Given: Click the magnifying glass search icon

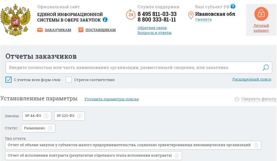Looking at the screenshot, I should point(265,68).
